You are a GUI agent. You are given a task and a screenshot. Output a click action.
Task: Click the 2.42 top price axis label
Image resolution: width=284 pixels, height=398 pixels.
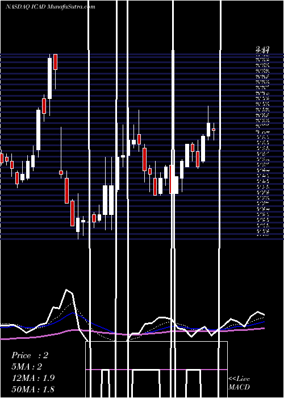pyautogui.click(x=262, y=48)
